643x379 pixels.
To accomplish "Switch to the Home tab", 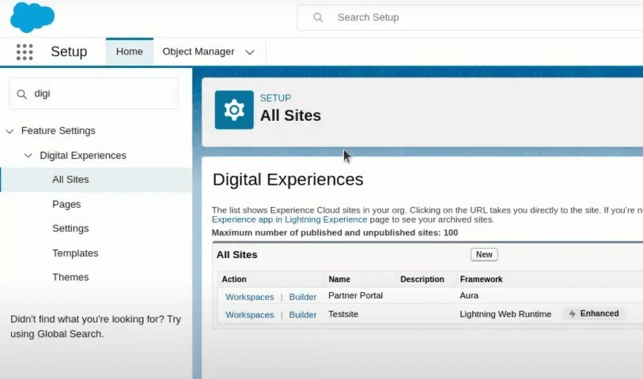I will point(130,51).
